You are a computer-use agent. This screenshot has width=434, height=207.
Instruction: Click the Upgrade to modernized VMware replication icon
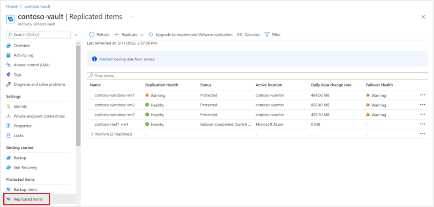click(151, 35)
